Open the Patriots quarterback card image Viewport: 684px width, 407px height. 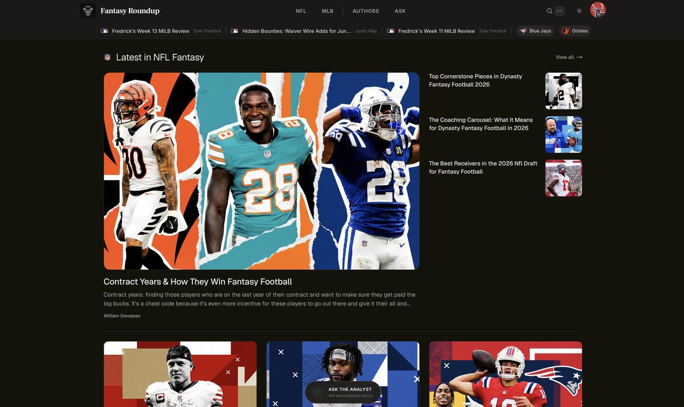click(x=506, y=374)
